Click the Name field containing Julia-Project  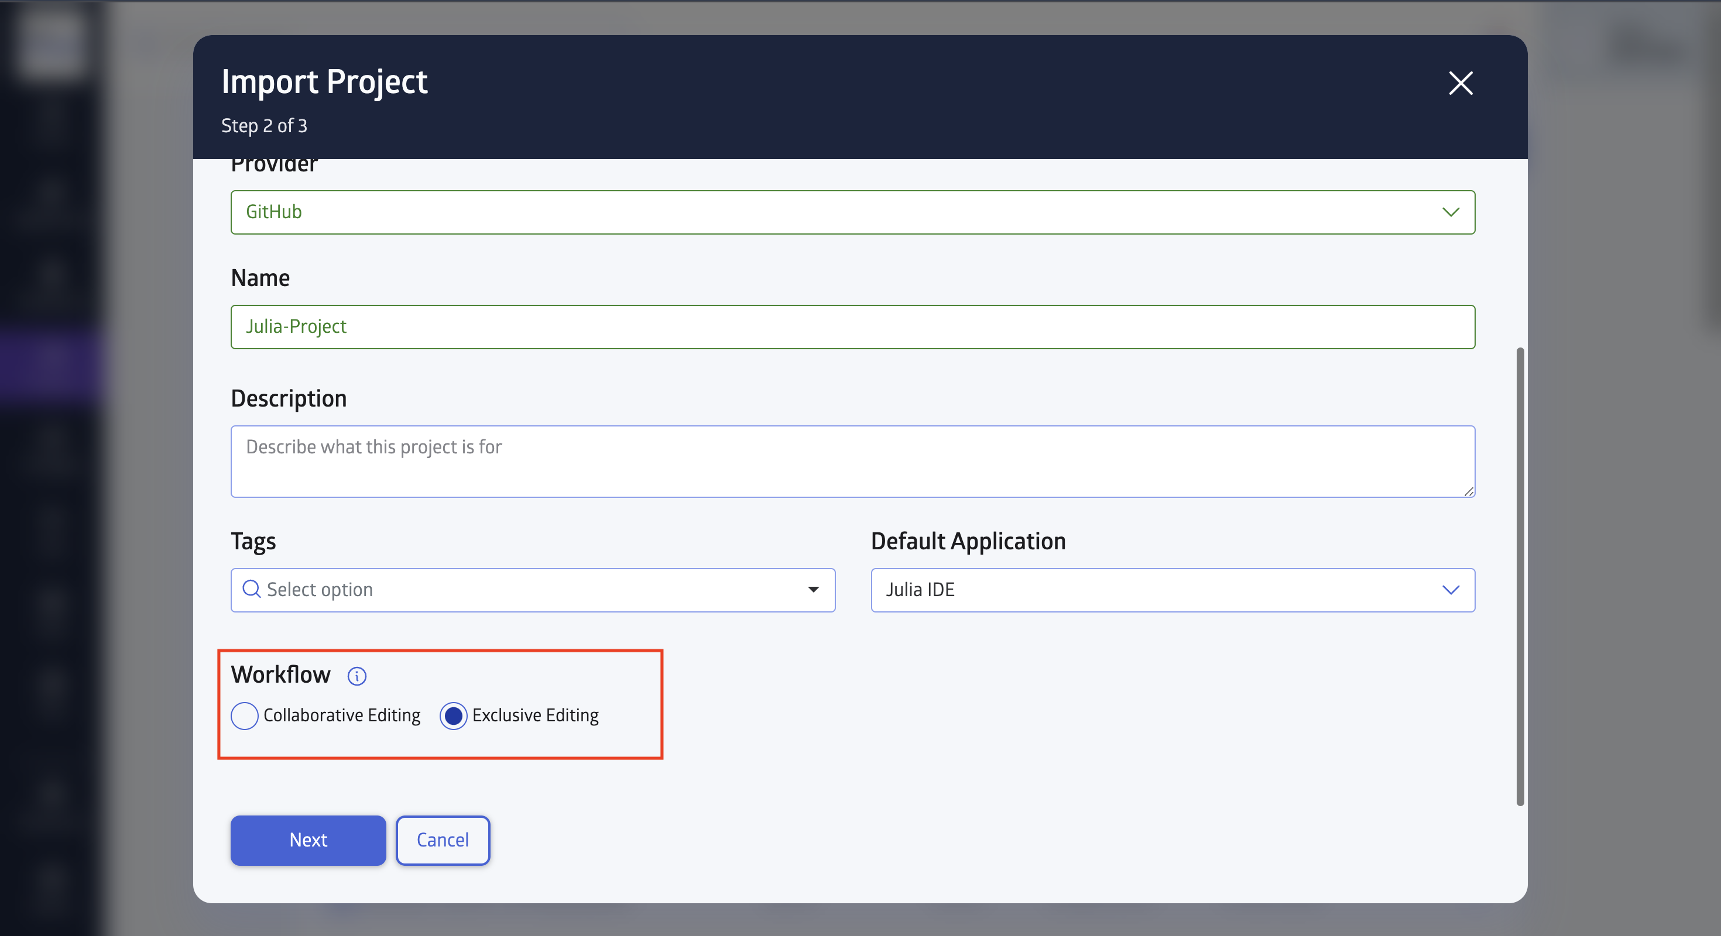pyautogui.click(x=852, y=327)
